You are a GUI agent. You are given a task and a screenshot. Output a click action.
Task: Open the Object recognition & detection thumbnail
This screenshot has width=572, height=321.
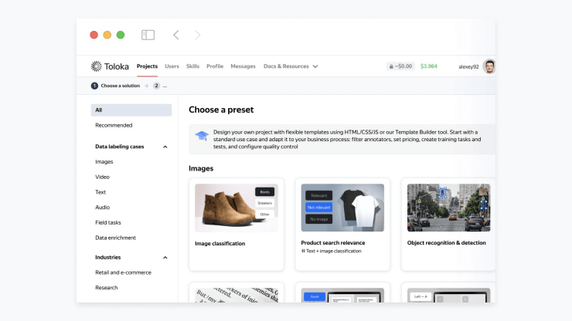[x=448, y=208]
